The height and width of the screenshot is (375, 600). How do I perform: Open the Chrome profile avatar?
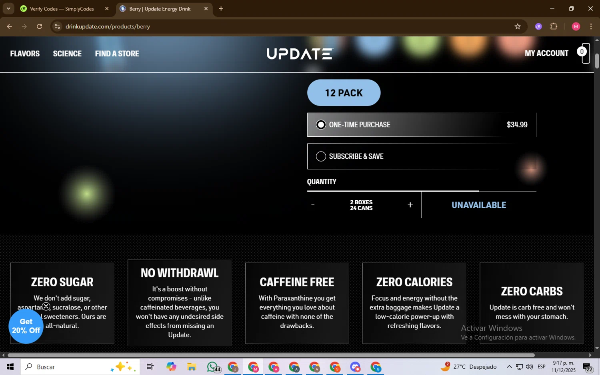coord(576,26)
